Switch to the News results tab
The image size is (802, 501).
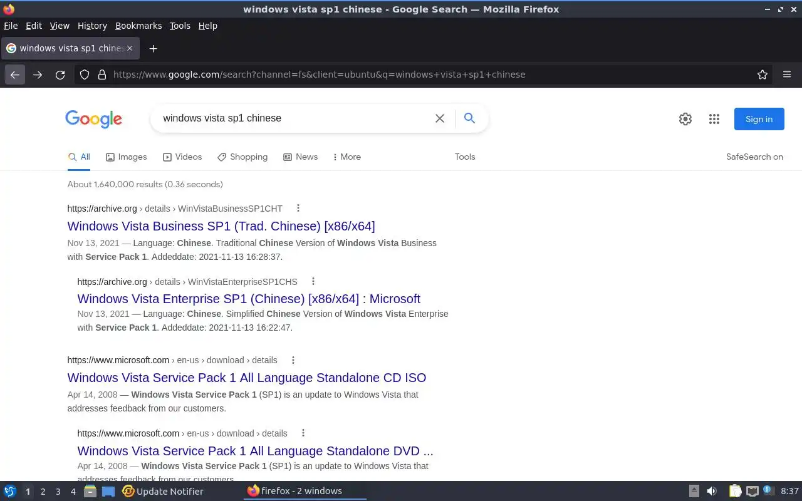301,157
